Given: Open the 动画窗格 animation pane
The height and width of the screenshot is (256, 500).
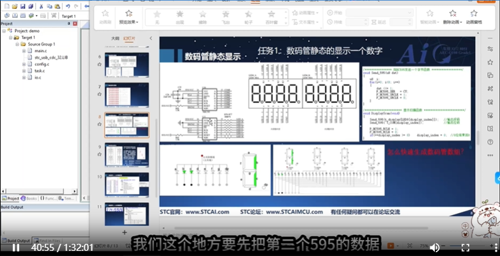Looking at the screenshot, I should point(474,17).
